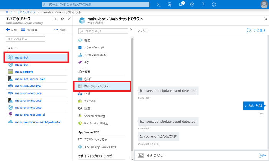The width and height of the screenshot is (269, 161).
Task: Send the chat message with arrow icon
Action: pyautogui.click(x=262, y=155)
